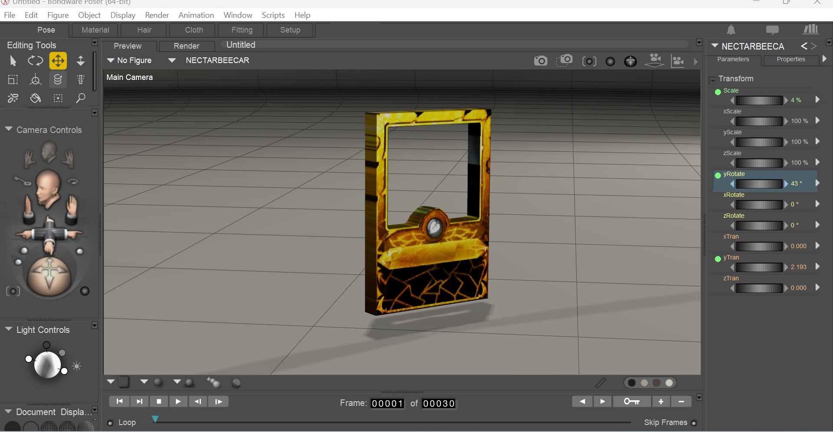Open the NECTARBEECA parameters panel dropdown
The height and width of the screenshot is (432, 833).
point(714,46)
